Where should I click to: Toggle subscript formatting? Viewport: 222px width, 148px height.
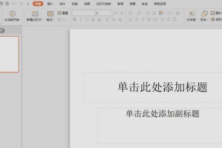pos(114,20)
